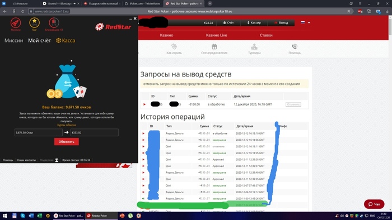
Task: Minimize the RedStar popup panel
Action: [130, 19]
